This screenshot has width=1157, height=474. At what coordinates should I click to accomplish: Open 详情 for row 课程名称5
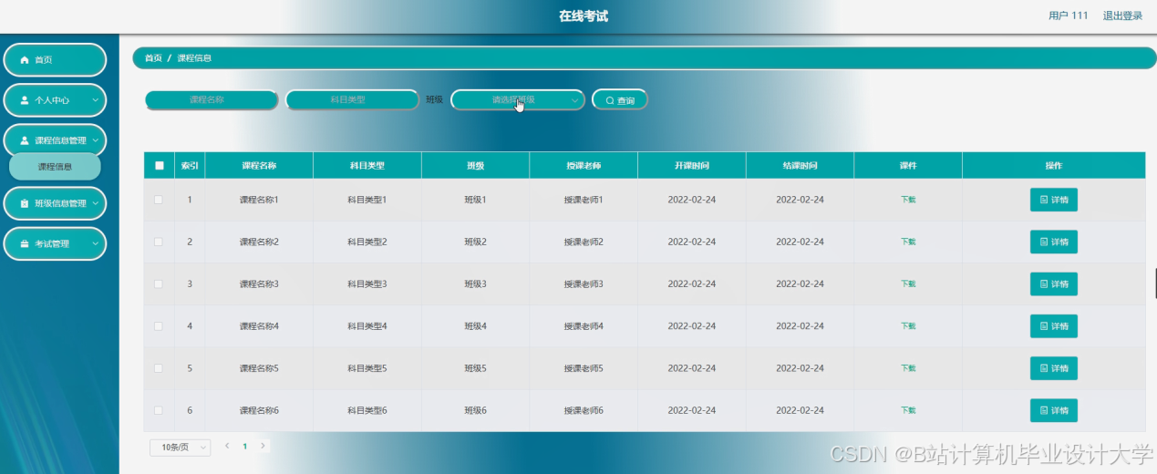(1054, 368)
